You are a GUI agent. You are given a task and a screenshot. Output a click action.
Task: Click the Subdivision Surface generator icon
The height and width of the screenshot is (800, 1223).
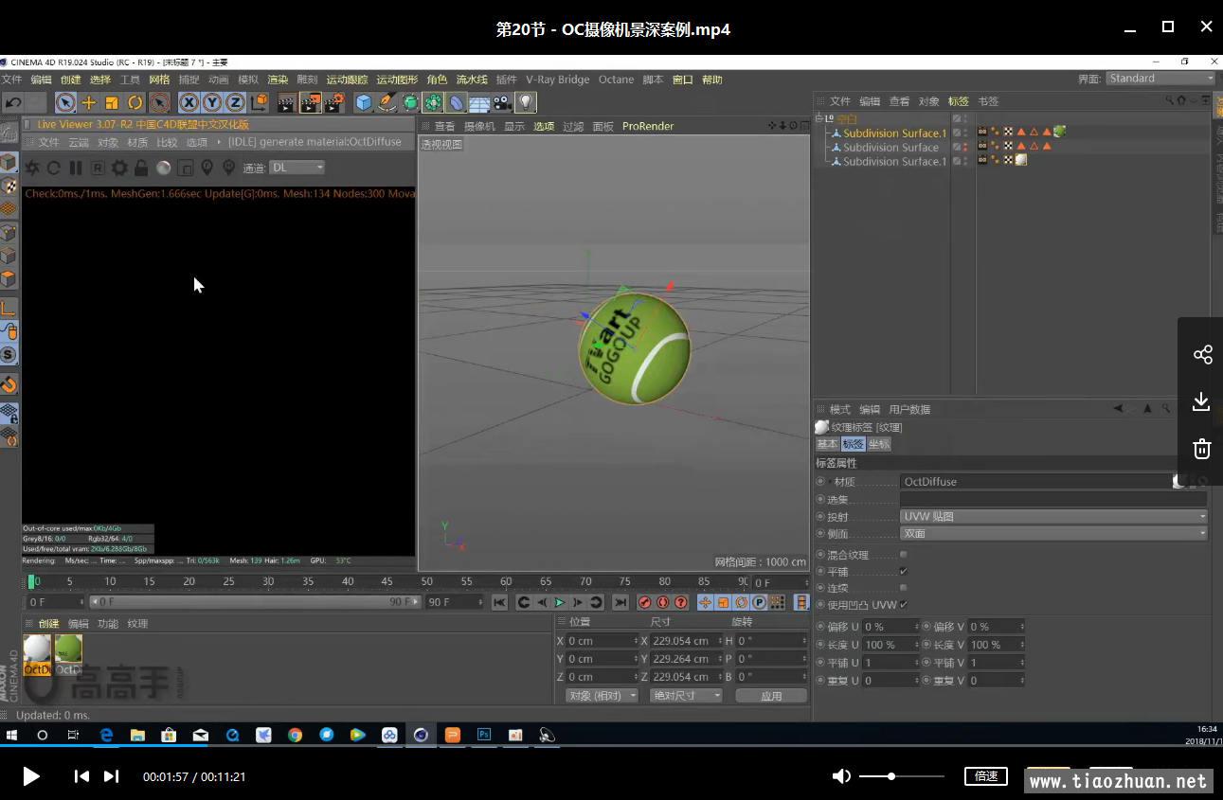click(410, 102)
